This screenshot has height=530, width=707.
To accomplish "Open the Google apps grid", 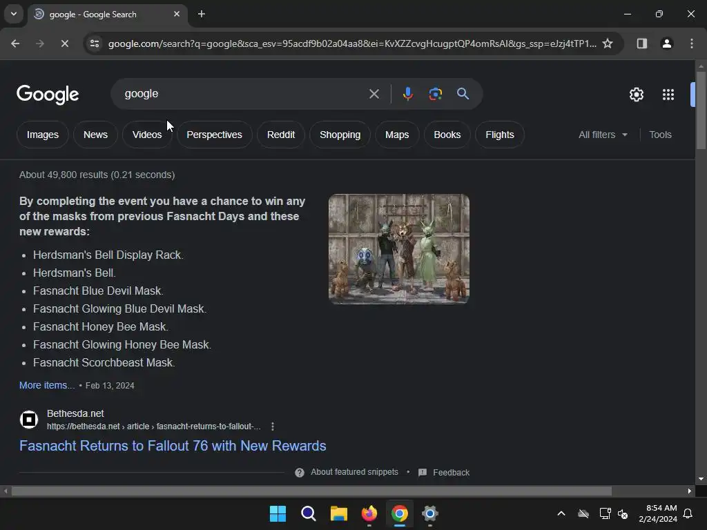I will tap(668, 94).
